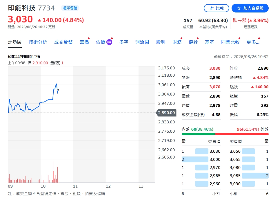
Task: Expand the 更多... menu
Action: (253, 42)
